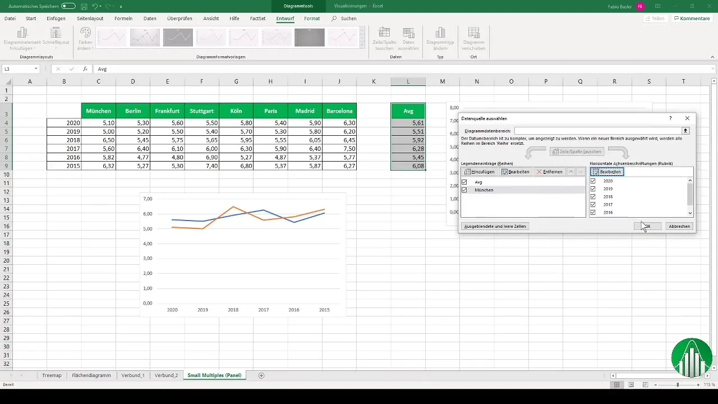Click the Save icon in title bar
The image size is (718, 404).
pos(84,6)
